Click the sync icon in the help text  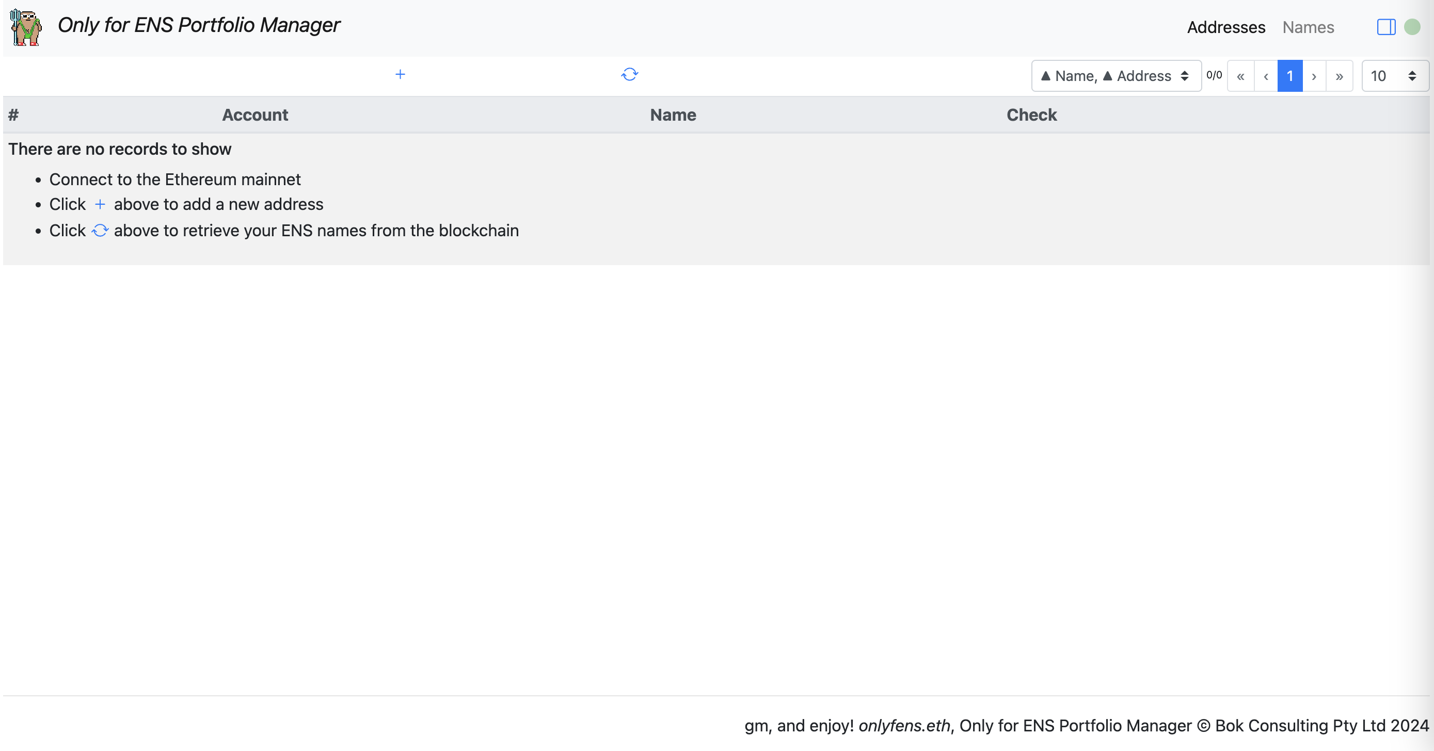[x=100, y=231]
